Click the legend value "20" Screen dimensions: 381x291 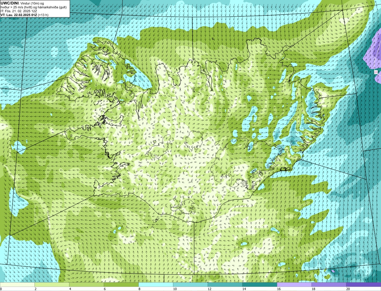click(x=348, y=289)
